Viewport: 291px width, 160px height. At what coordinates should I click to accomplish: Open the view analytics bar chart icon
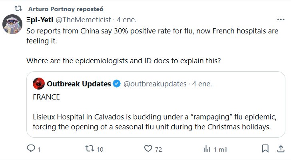tap(207, 149)
